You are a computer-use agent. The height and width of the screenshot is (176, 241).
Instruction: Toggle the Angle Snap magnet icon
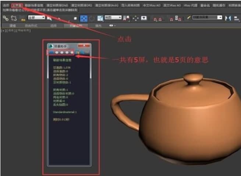[160, 19]
